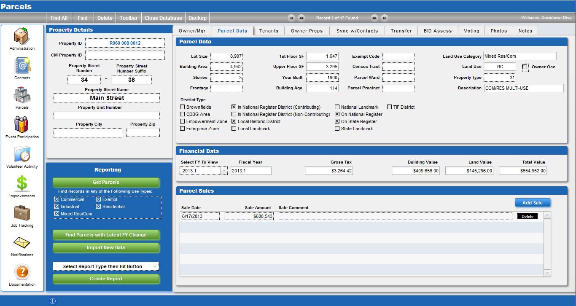Open the Event Participation icon
This screenshot has height=306, width=576.
click(x=22, y=125)
